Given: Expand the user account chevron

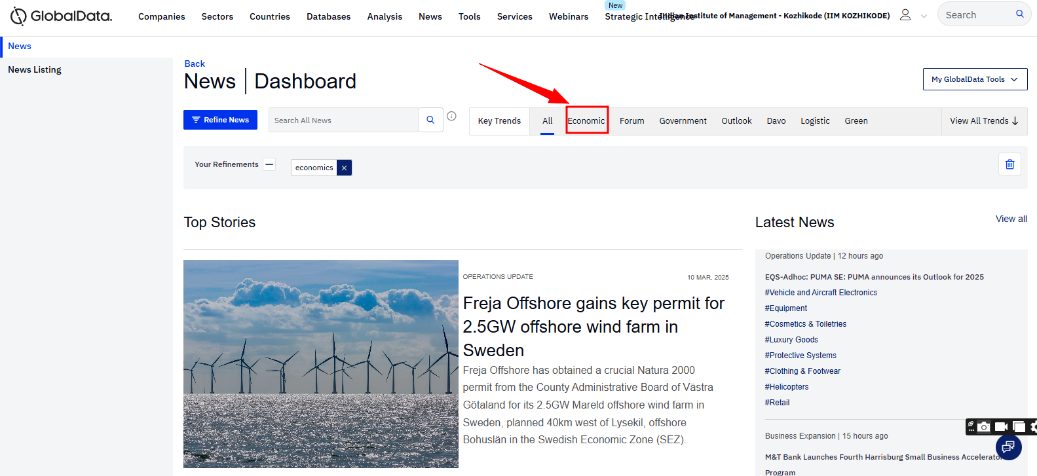Looking at the screenshot, I should tap(924, 16).
